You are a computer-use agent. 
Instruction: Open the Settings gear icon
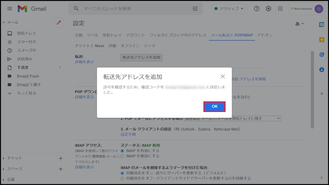pyautogui.click(x=269, y=9)
